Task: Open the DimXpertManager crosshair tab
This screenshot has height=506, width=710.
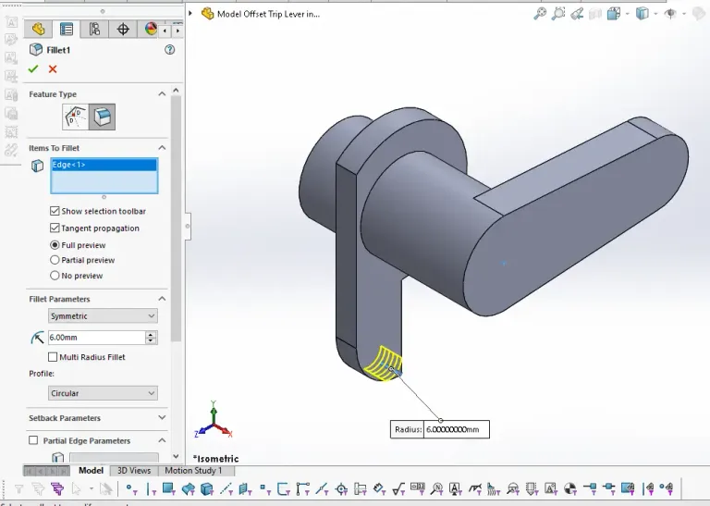Action: (x=123, y=30)
